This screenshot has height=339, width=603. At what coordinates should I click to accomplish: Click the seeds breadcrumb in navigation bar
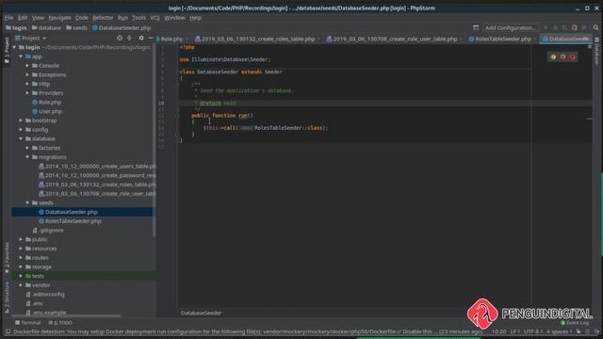point(76,27)
